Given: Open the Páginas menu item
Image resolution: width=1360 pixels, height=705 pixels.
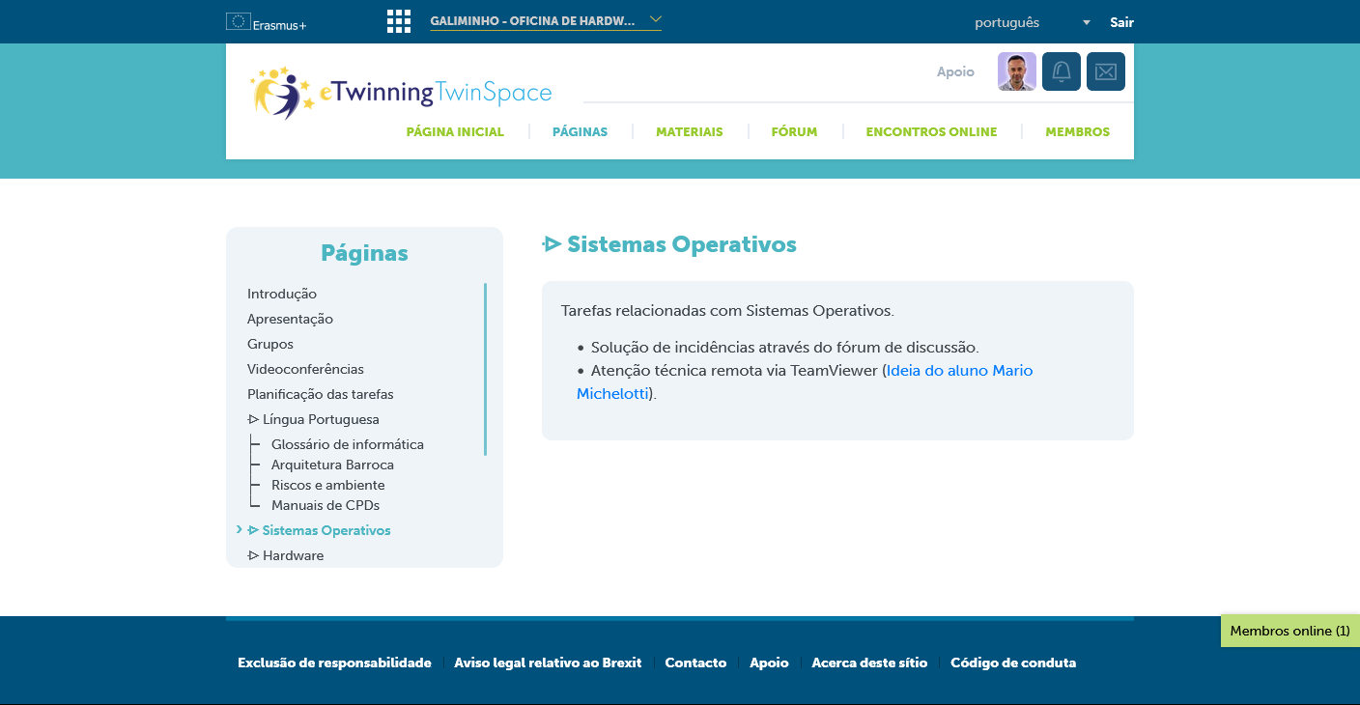Looking at the screenshot, I should (x=580, y=132).
